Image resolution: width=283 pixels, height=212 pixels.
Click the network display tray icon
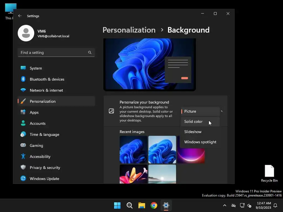242,205
